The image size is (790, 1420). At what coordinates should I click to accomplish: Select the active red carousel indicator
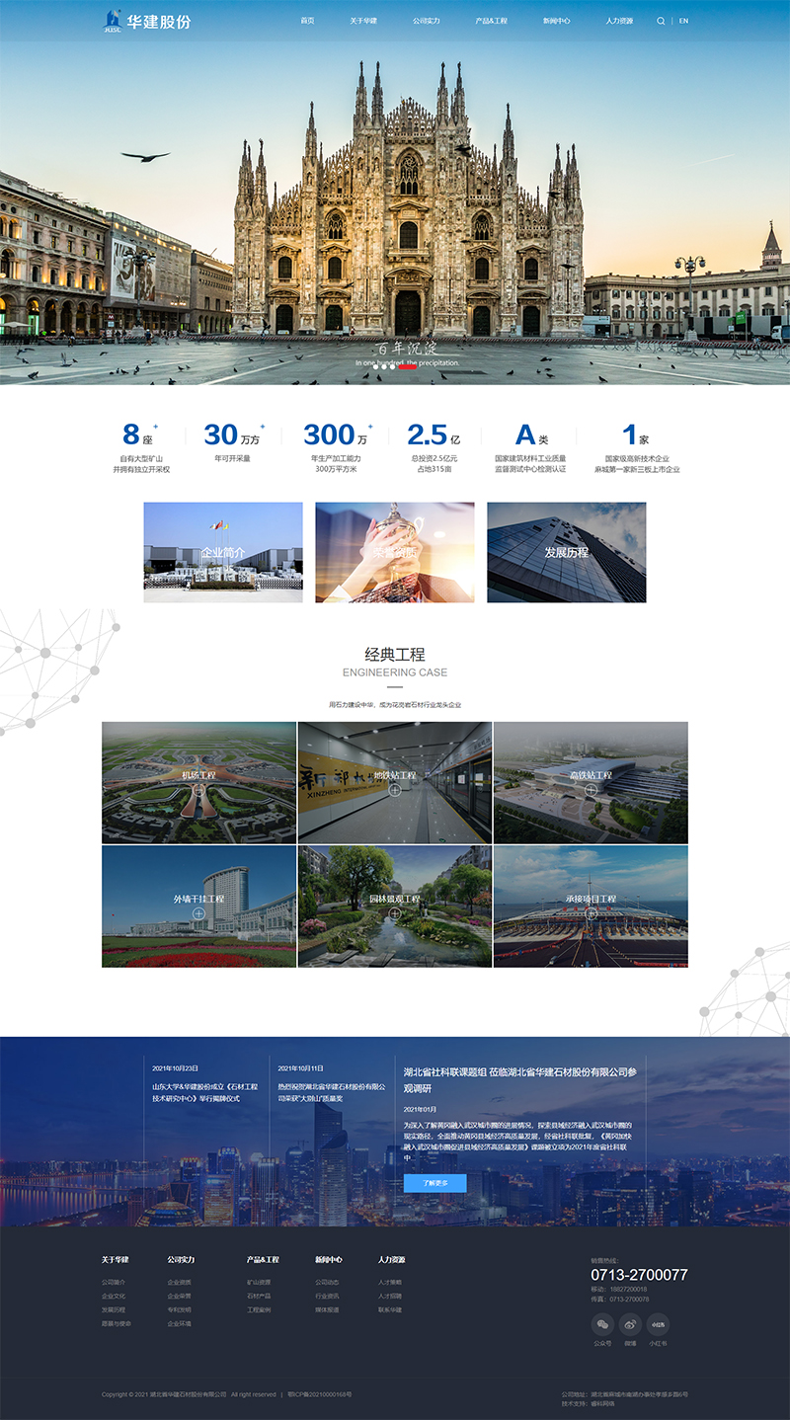pos(407,367)
